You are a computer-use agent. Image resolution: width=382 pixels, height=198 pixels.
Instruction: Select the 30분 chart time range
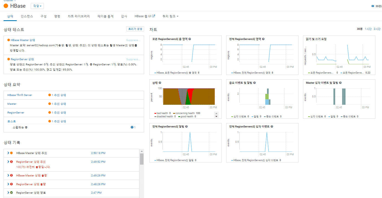pyautogui.click(x=360, y=29)
